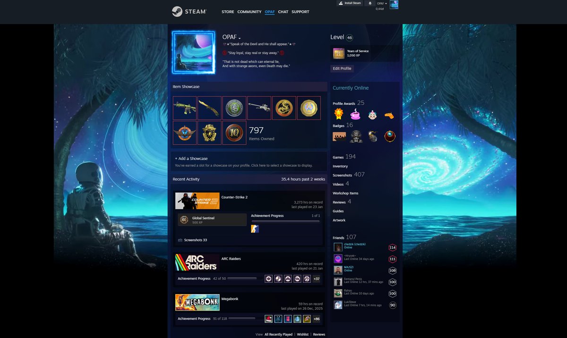Viewport: 567px width, 338px height.
Task: Expand the OPAF account dropdown in header
Action: coord(382,3)
